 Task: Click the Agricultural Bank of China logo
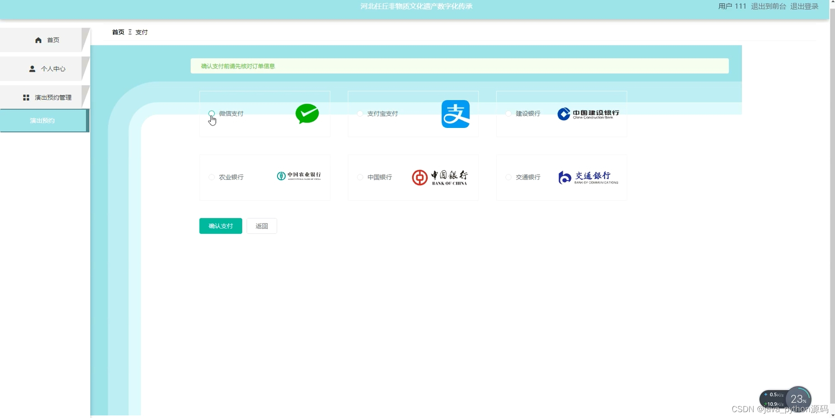click(299, 176)
